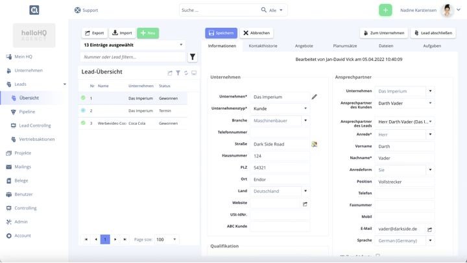This screenshot has height=263, width=467.
Task: Click the Export button
Action: click(x=95, y=33)
